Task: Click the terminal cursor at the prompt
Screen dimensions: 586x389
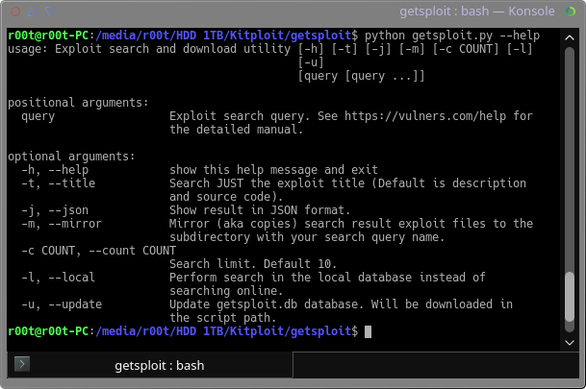Action: coord(368,331)
